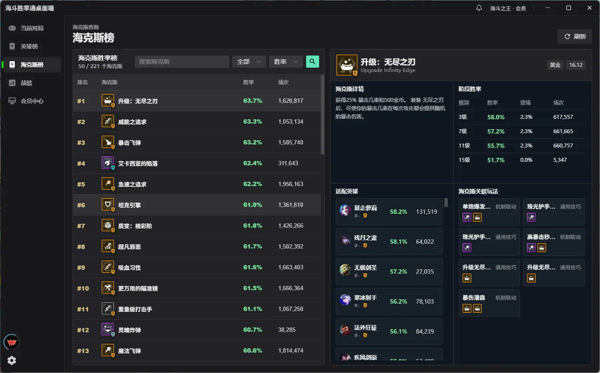Click the 寒冰射手 hero avatar
The image size is (600, 373).
tap(345, 300)
